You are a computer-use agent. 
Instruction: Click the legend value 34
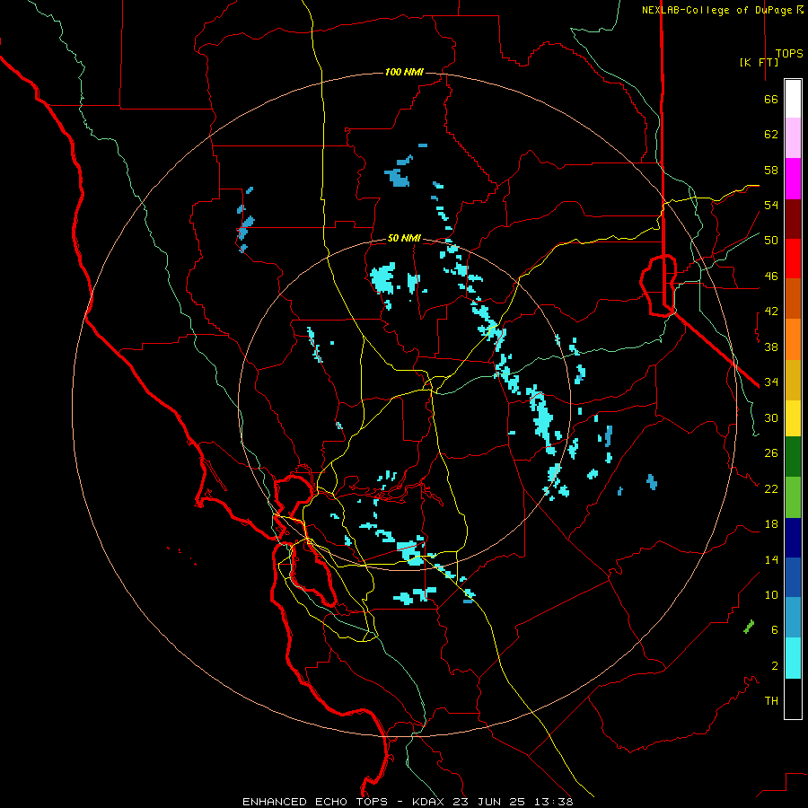click(771, 382)
